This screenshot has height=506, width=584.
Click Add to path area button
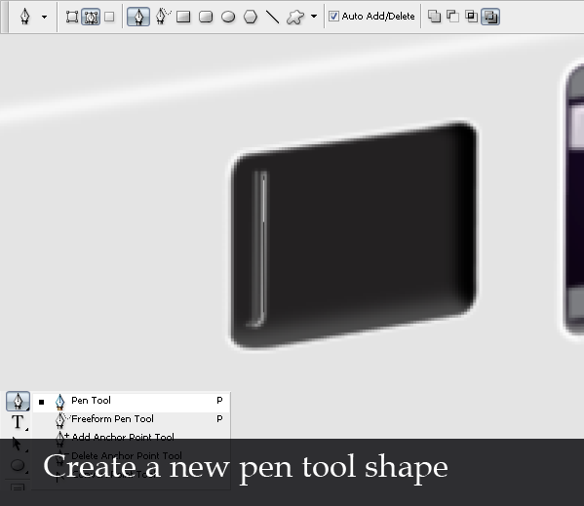[x=434, y=17]
